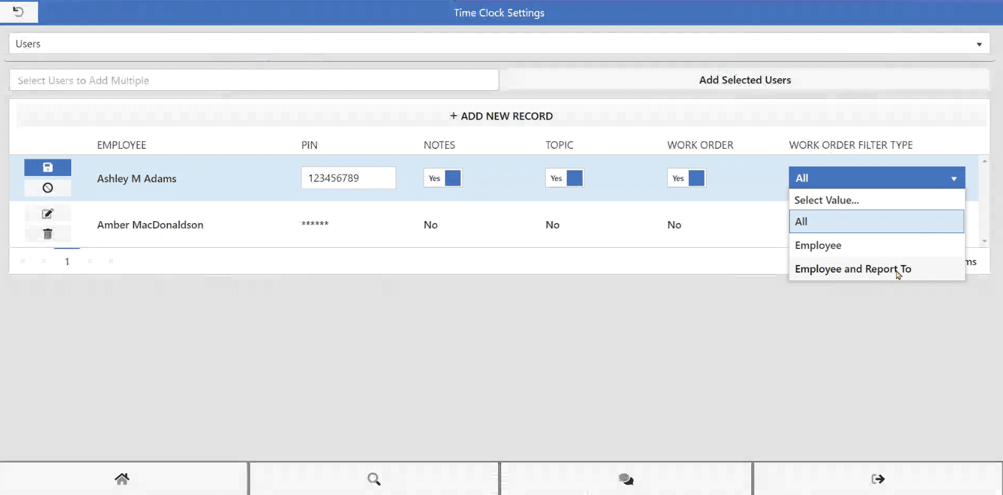Open the Users section dropdown

tap(499, 44)
